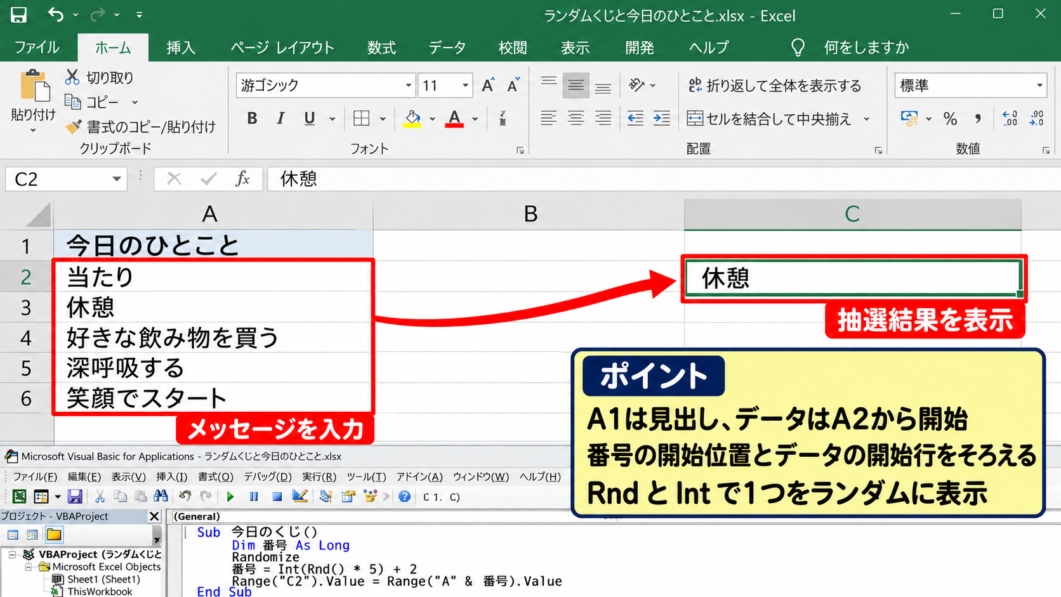Open the 開発 ribbon tab

[639, 48]
